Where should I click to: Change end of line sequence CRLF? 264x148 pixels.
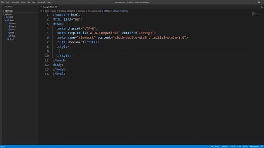(x=239, y=146)
